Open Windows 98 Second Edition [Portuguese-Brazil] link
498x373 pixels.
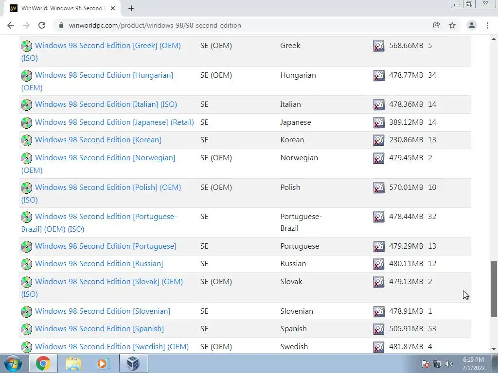(106, 217)
